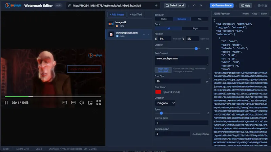Open Preview Mode
The width and height of the screenshot is (271, 152).
222,5
